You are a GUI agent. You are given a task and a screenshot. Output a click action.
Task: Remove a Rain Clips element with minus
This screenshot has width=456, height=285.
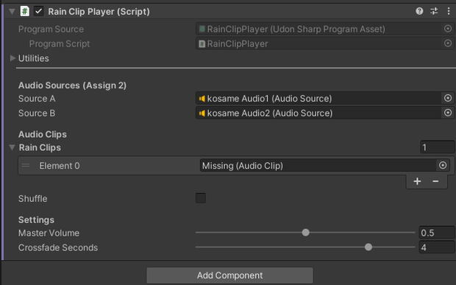click(435, 181)
